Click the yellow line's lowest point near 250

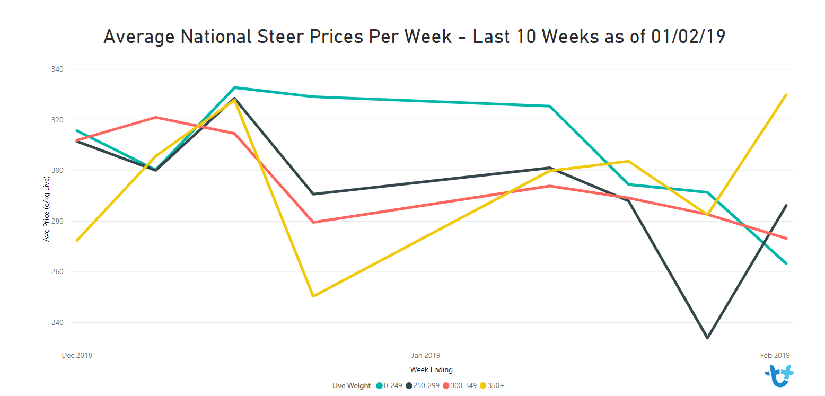(313, 296)
